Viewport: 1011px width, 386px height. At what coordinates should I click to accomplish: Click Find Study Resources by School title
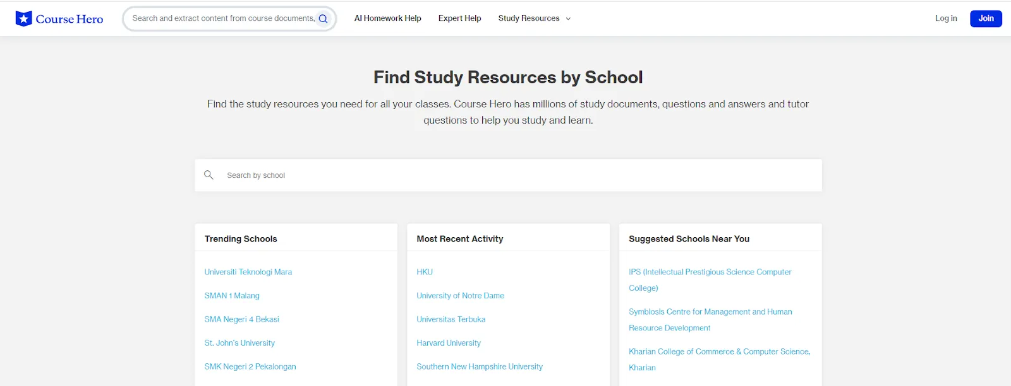point(508,77)
